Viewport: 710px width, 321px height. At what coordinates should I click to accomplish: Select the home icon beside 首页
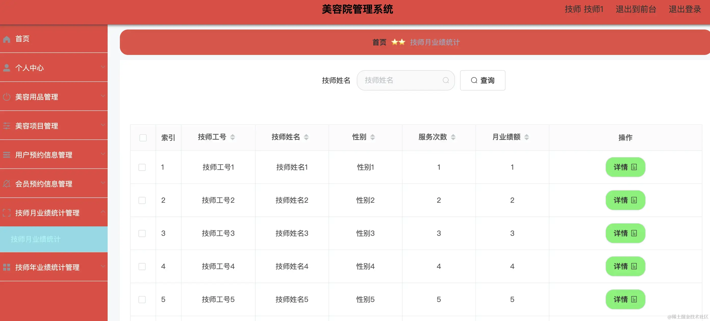pyautogui.click(x=7, y=39)
